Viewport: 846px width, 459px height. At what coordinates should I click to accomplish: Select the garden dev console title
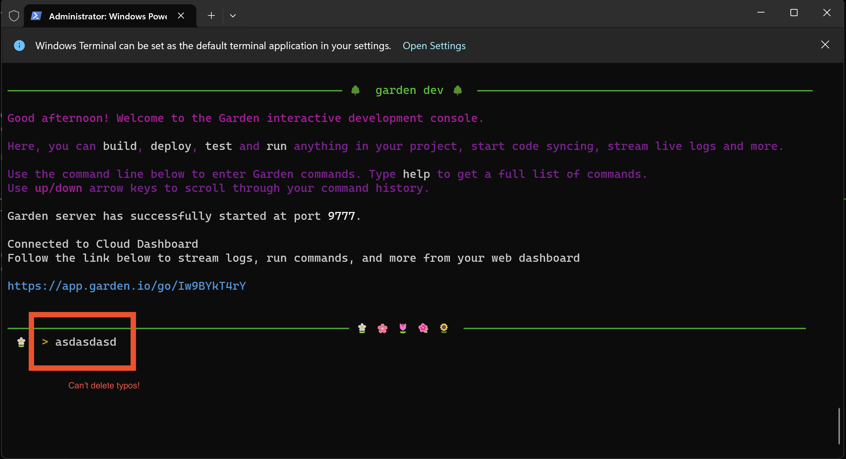coord(409,90)
